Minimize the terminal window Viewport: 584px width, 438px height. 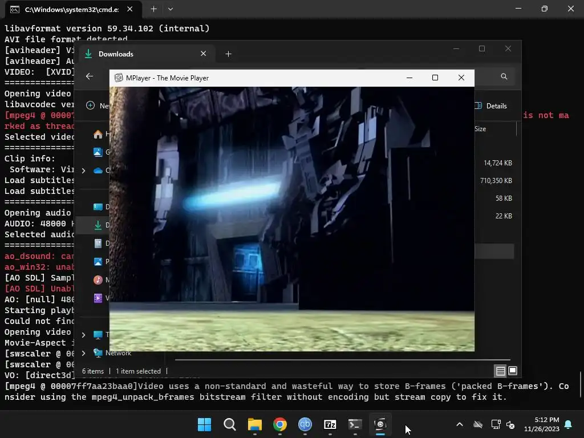pos(518,9)
